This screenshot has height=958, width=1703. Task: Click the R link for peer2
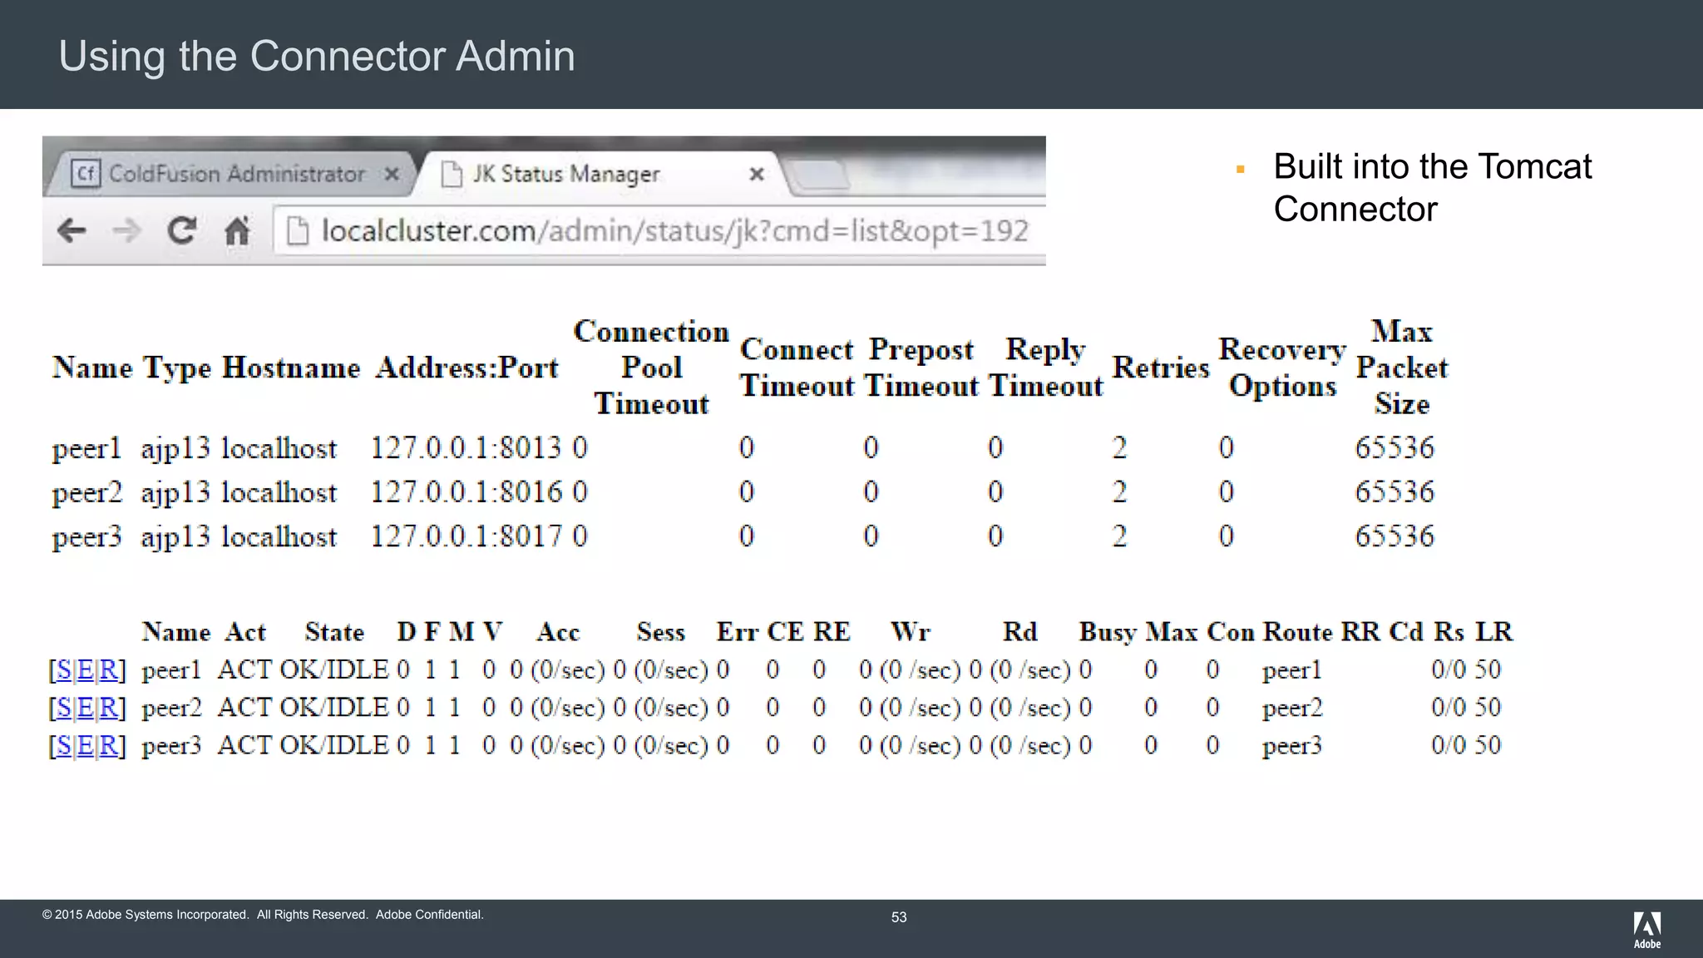[108, 708]
